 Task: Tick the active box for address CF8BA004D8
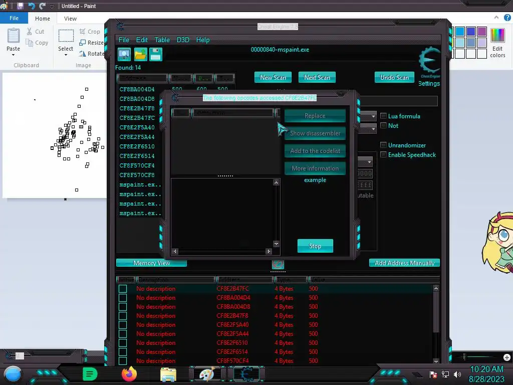click(x=123, y=307)
